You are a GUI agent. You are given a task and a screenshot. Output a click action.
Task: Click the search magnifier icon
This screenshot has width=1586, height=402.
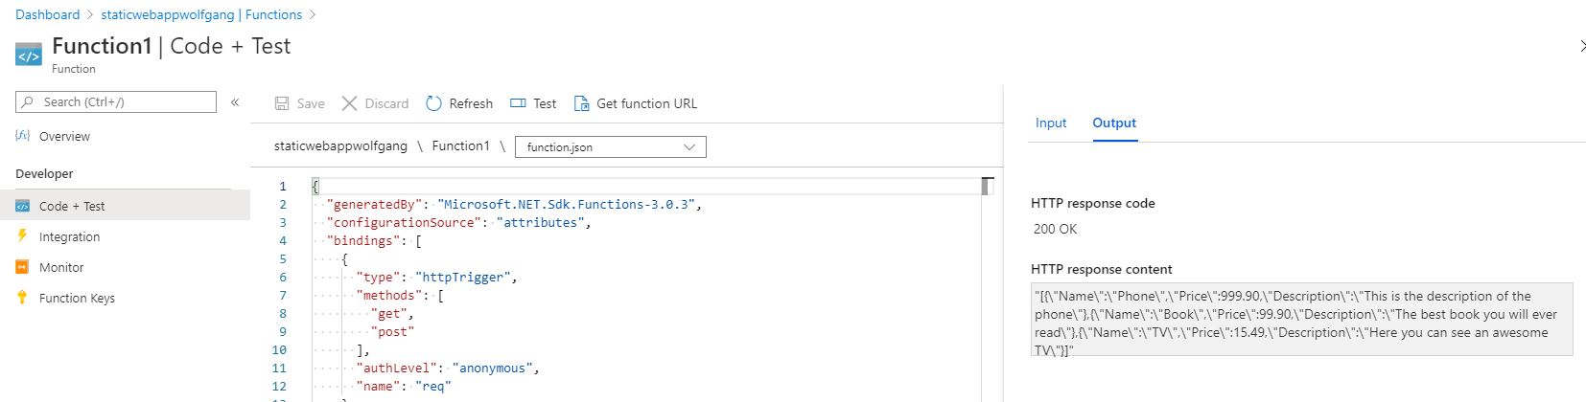pyautogui.click(x=28, y=101)
